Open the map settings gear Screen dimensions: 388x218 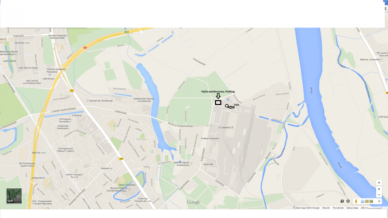coord(348,201)
